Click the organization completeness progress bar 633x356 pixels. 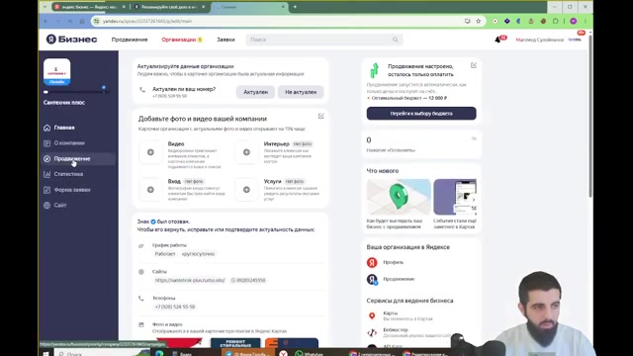(x=75, y=92)
